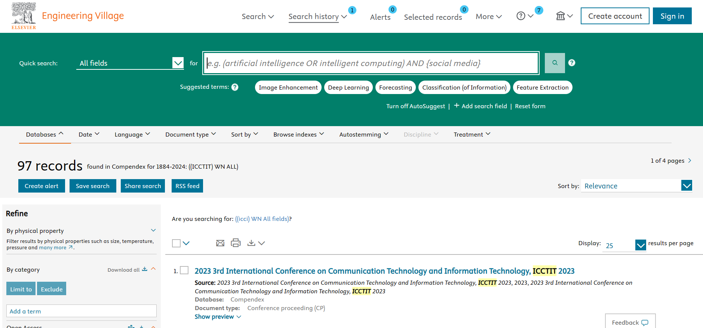Select Classification (of Information) suggested term
Screen dimensions: 703x328
(464, 87)
